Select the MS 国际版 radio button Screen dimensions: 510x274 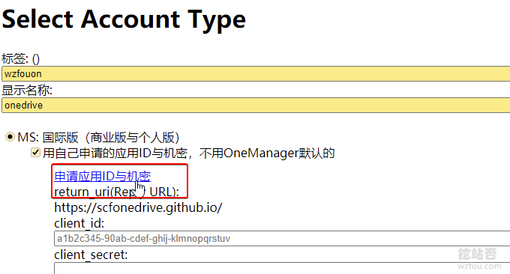tap(10, 137)
